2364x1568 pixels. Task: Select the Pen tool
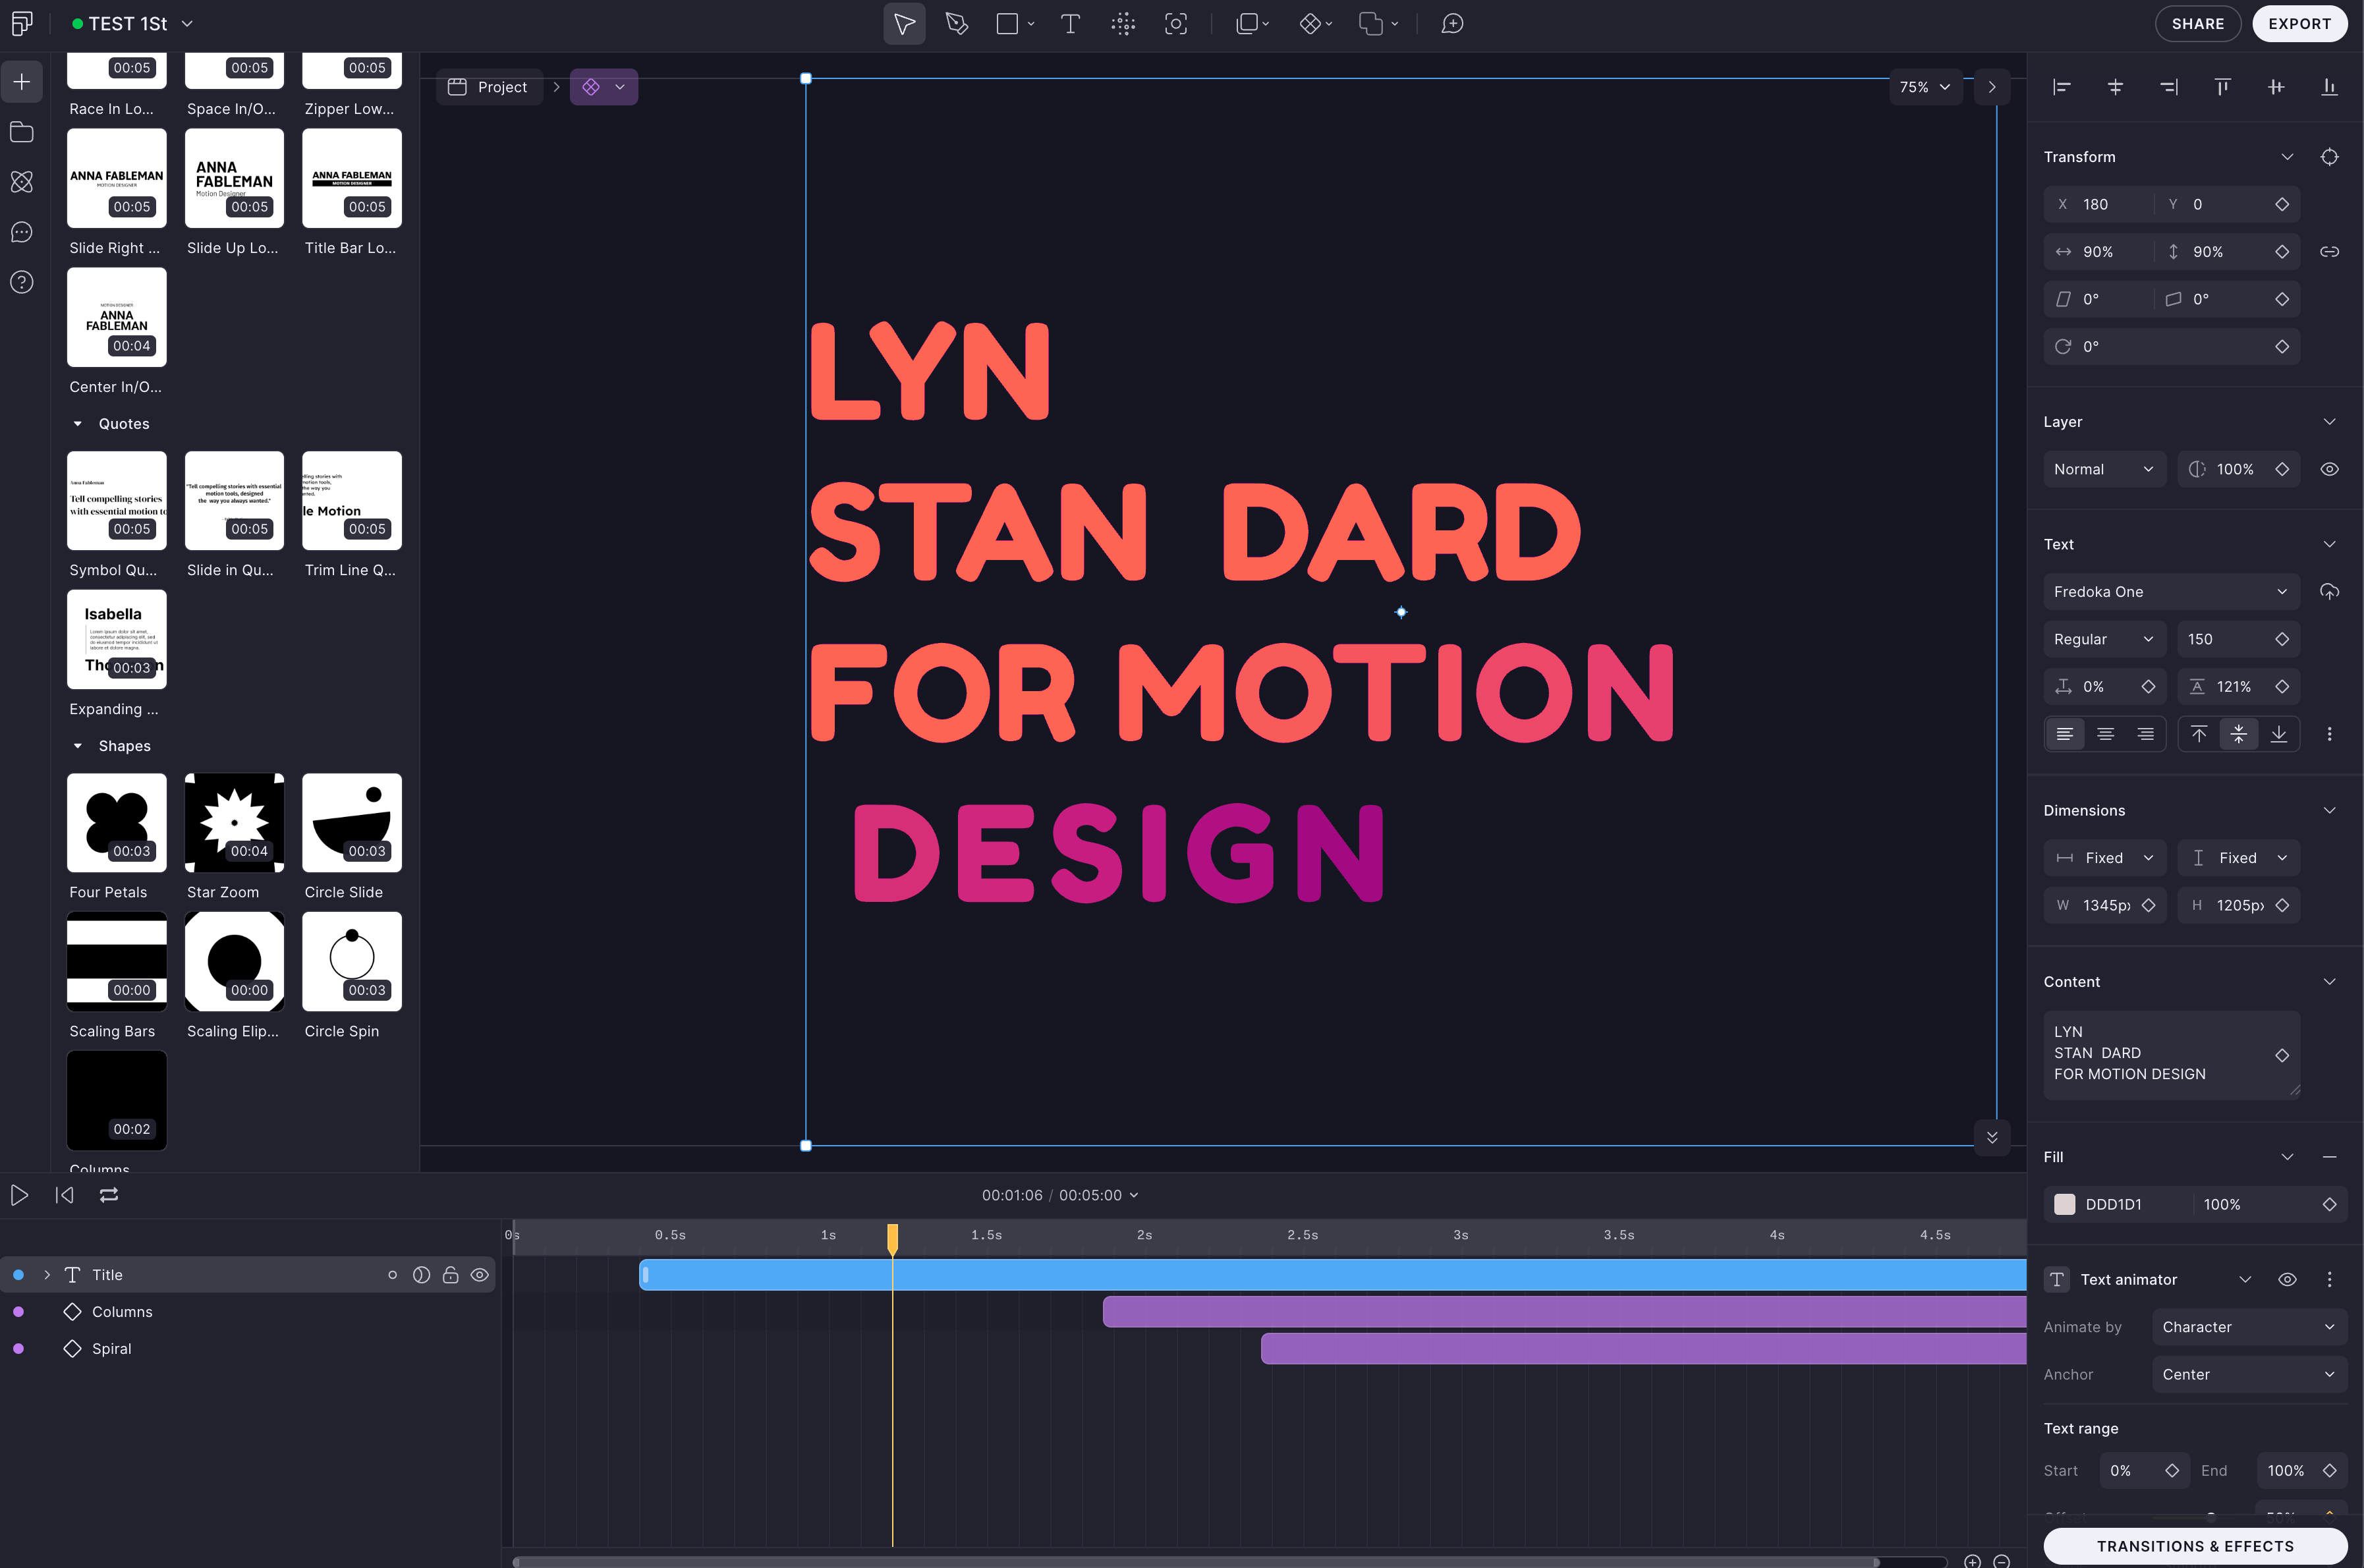click(x=957, y=24)
